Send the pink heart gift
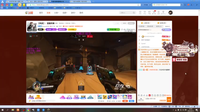200x112 pixels. 62,97
